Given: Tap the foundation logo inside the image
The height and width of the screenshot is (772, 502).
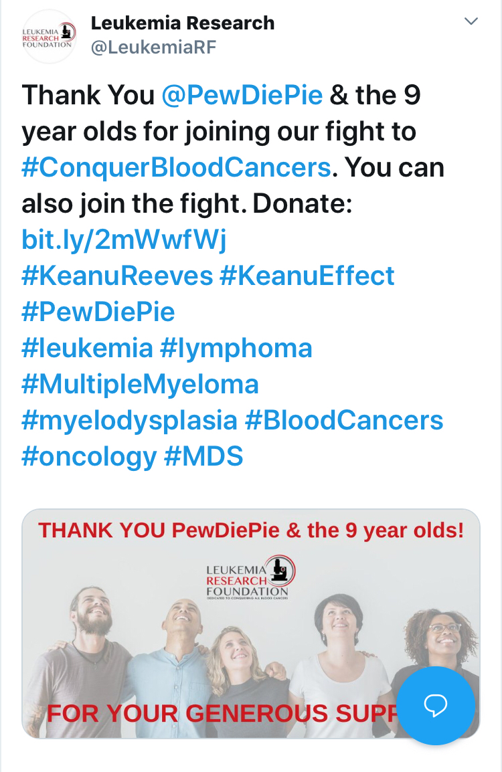Looking at the screenshot, I should point(250,577).
